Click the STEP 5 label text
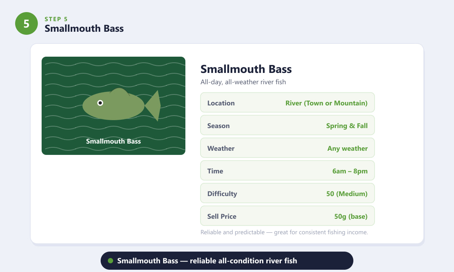 (56, 19)
